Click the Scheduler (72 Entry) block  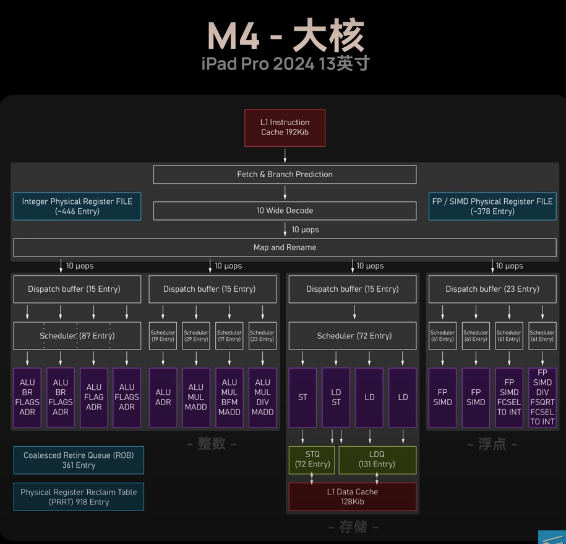tap(353, 336)
